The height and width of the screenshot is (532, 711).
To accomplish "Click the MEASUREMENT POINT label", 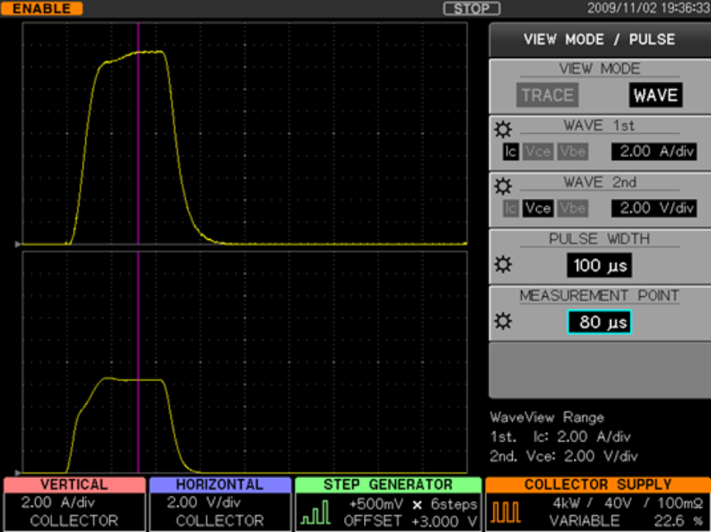I will click(599, 295).
